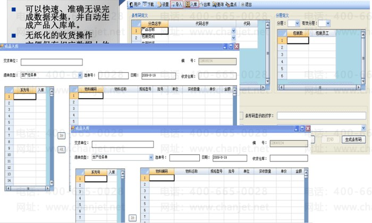This screenshot has height=223, width=372.
Task: Click 系列号 header in lower 成品入库 window
Action: (x=96, y=172)
